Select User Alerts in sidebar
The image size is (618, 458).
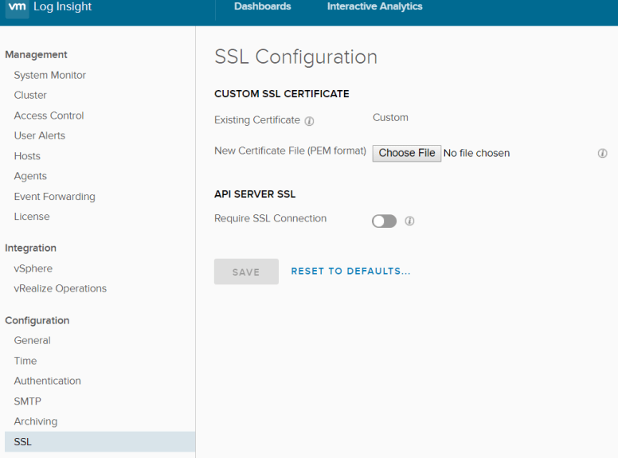click(x=39, y=135)
